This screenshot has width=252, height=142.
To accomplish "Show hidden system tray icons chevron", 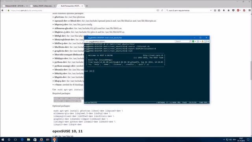I will tap(224, 140).
